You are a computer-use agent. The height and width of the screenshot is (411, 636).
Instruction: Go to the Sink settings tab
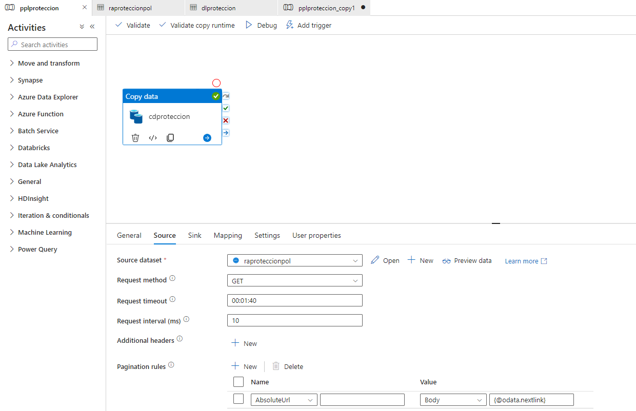tap(194, 235)
